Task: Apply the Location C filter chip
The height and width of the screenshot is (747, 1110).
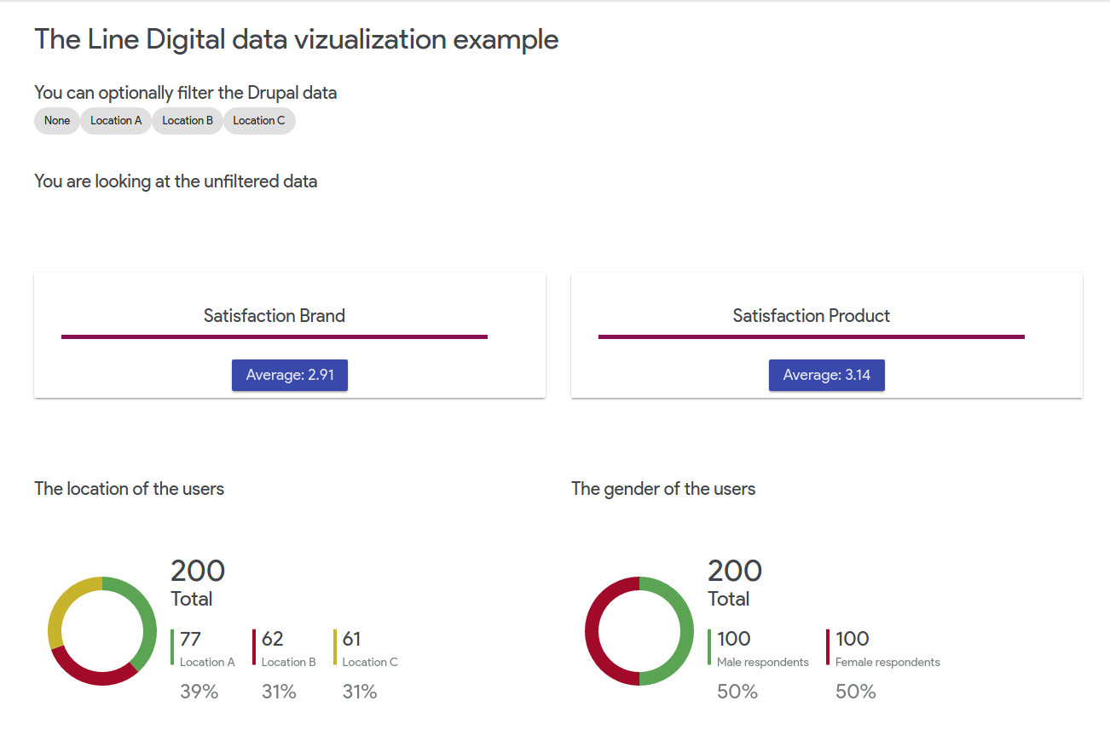Action: [x=259, y=121]
